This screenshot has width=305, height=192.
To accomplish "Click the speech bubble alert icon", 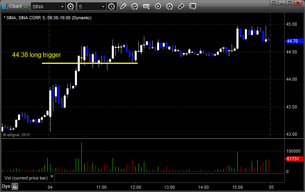I will coord(192,6).
